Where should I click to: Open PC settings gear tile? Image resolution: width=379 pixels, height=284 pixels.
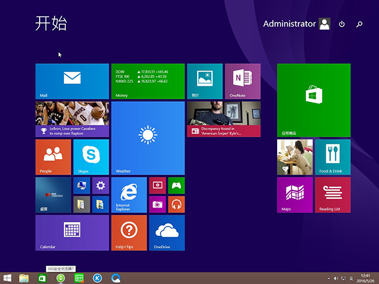(x=101, y=185)
